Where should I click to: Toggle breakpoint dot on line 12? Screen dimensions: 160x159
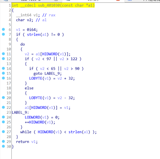(x=3, y=59)
